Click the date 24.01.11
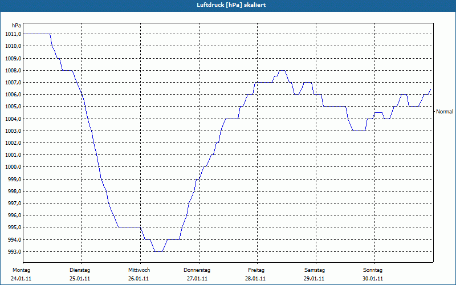The width and height of the screenshot is (456, 285). 21,279
